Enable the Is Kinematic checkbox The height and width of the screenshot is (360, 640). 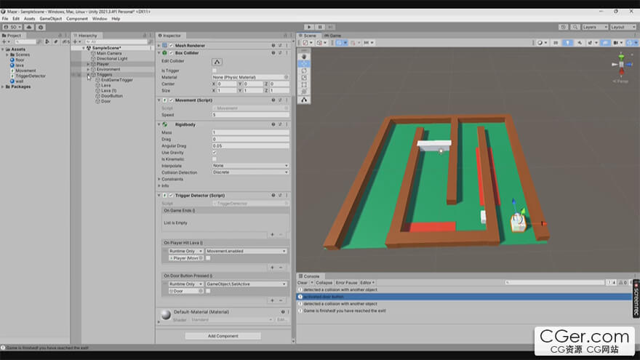tap(215, 159)
